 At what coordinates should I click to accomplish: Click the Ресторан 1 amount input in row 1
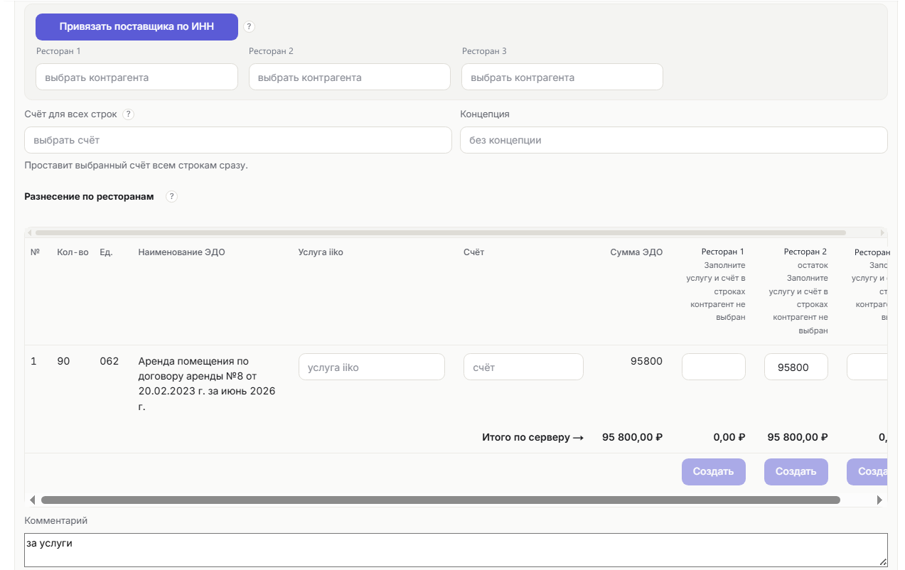point(714,367)
